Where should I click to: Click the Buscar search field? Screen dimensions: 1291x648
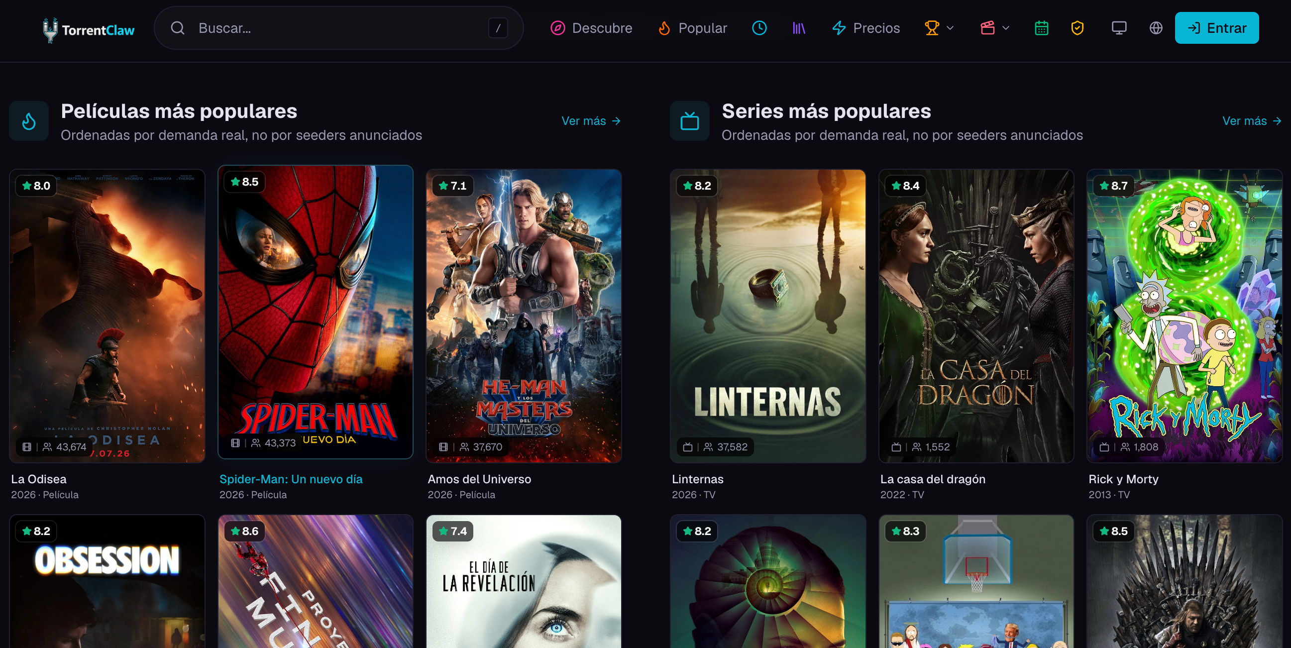[339, 28]
